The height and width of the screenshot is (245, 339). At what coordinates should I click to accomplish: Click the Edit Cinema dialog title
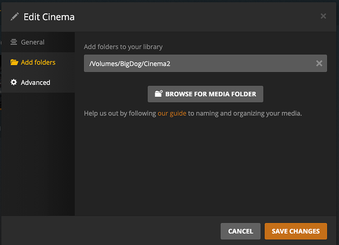pyautogui.click(x=49, y=17)
